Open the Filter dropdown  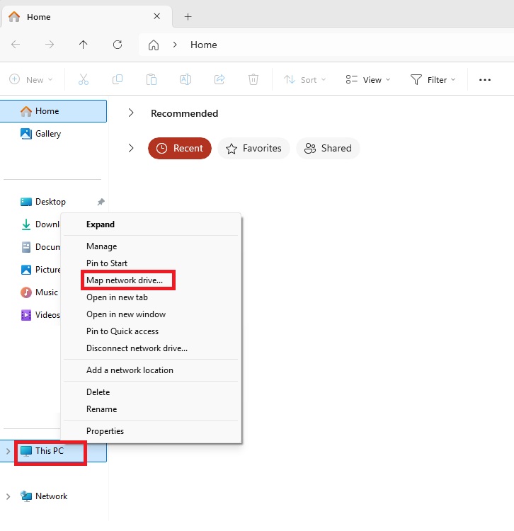pos(433,80)
